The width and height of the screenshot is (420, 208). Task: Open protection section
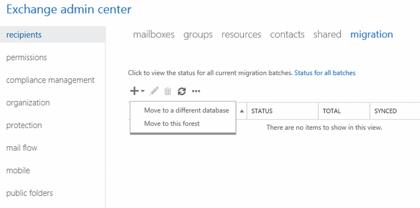(x=24, y=125)
